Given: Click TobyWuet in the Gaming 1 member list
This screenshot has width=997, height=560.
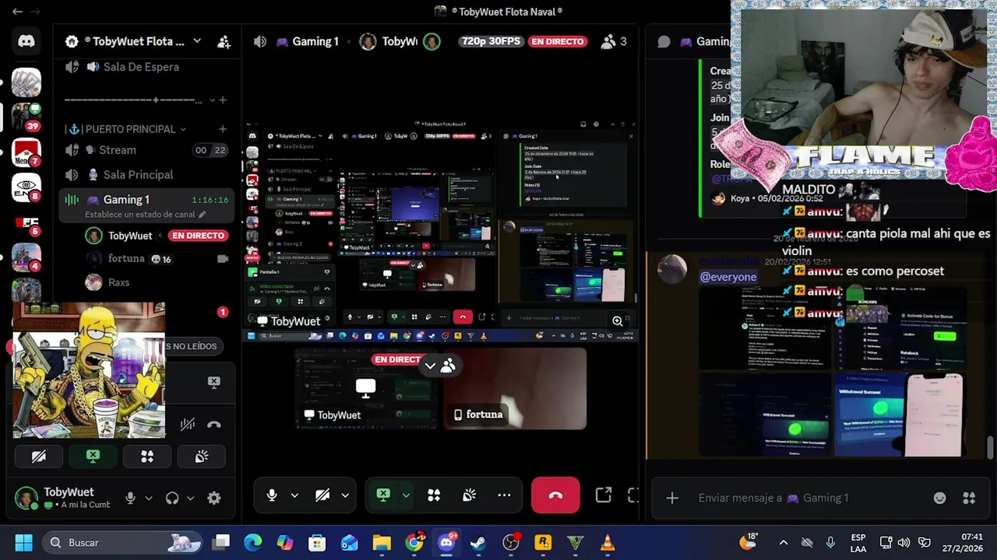Looking at the screenshot, I should click(x=130, y=236).
